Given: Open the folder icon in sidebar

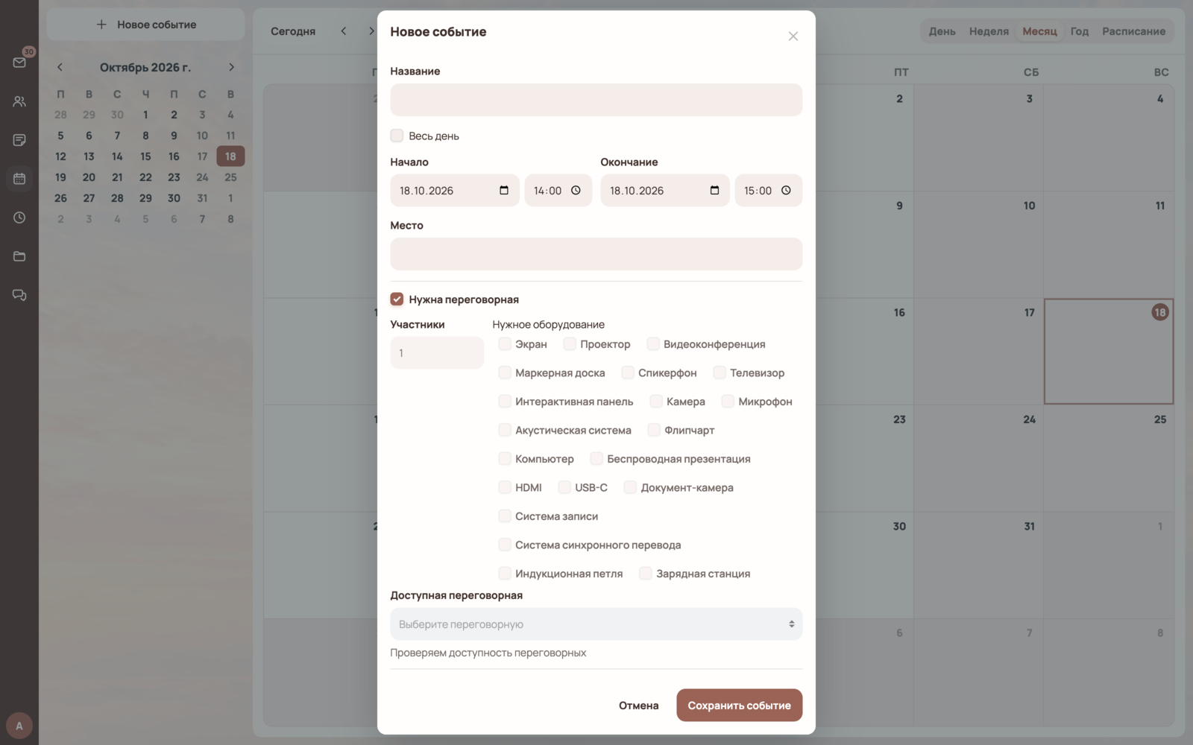Looking at the screenshot, I should click(x=19, y=256).
